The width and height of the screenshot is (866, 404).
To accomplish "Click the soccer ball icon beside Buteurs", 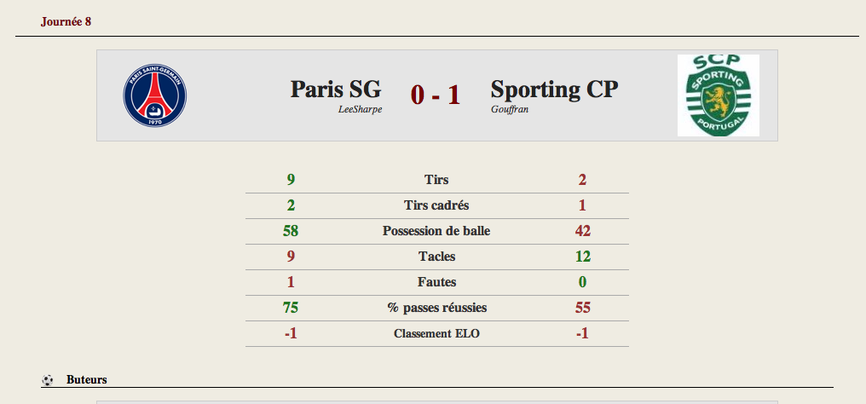I will click(x=48, y=380).
